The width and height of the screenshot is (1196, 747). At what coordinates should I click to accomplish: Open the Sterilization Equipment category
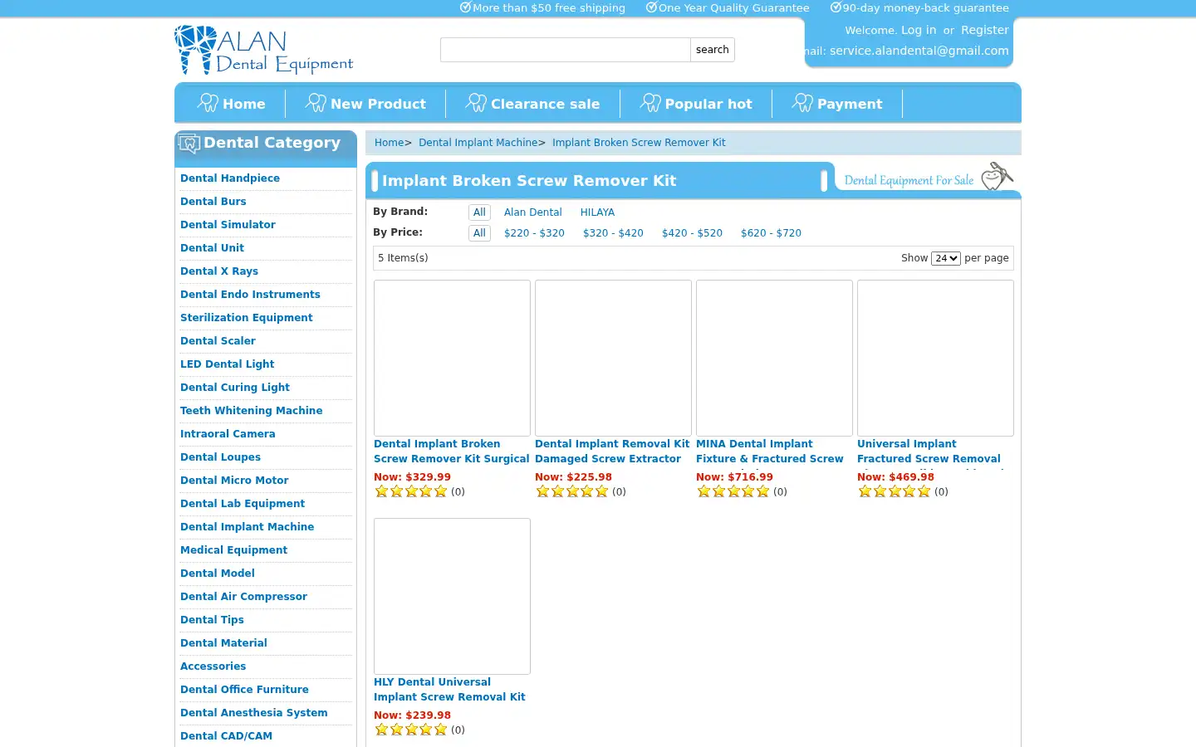(x=247, y=318)
